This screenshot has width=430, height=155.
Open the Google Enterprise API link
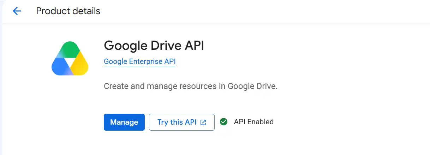140,62
